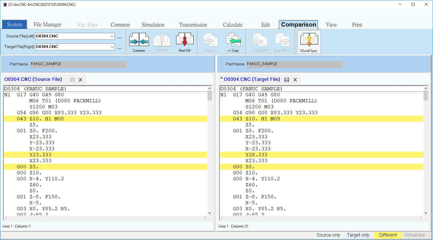
Task: Close the O0304.CNC Source File tab
Action: tap(80, 80)
